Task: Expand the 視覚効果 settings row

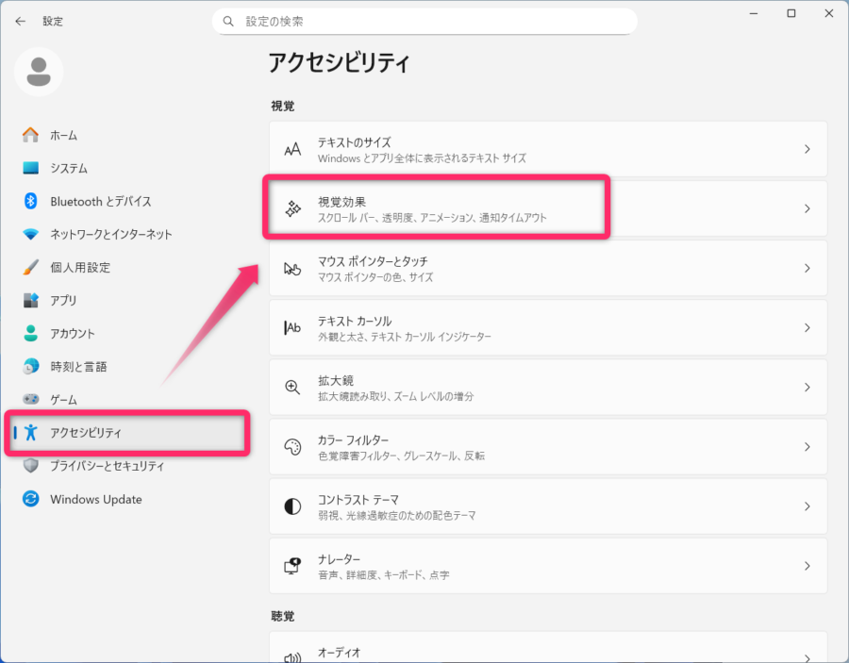Action: pos(547,208)
